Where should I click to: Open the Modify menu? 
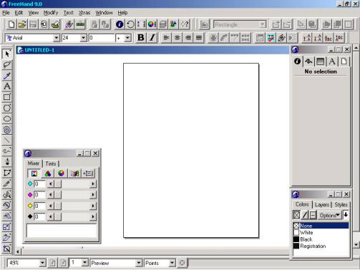51,13
